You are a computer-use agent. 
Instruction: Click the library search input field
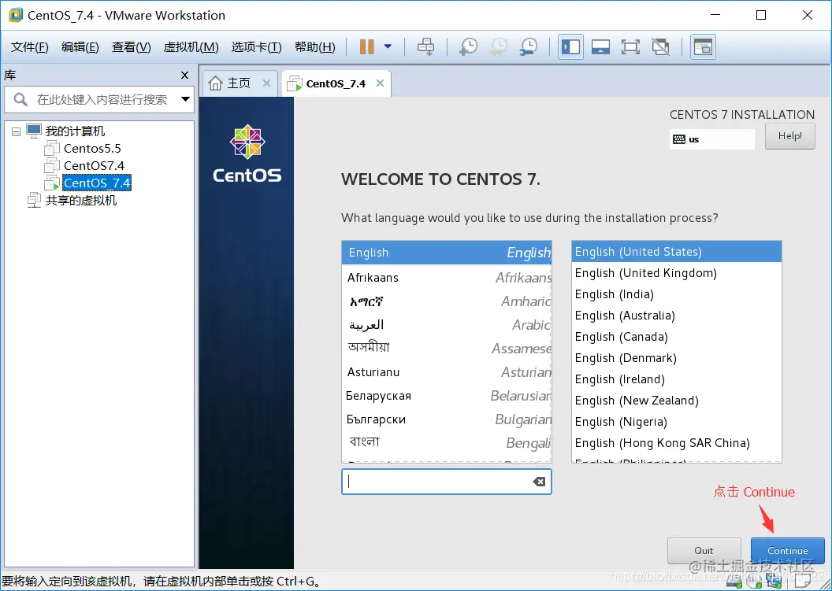point(101,99)
